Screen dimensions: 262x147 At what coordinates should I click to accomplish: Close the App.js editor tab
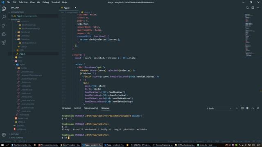click(75, 8)
